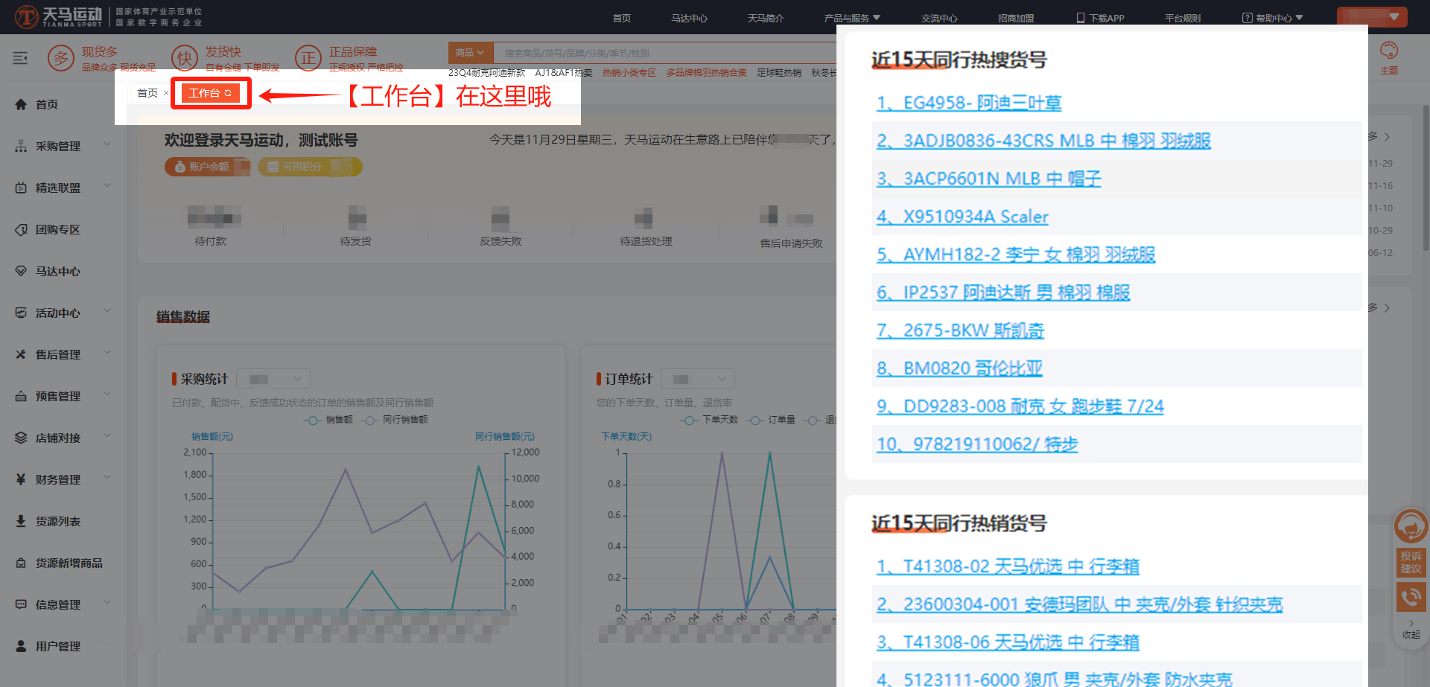The width and height of the screenshot is (1430, 687).
Task: Click the 帮助中心 question mark icon
Action: pyautogui.click(x=1247, y=18)
